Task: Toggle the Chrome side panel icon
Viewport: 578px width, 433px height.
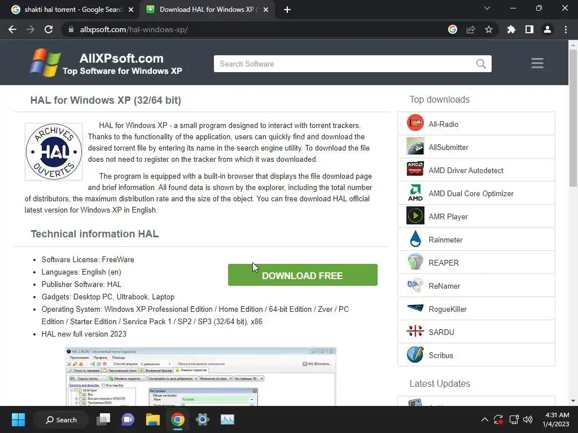Action: 529,29
